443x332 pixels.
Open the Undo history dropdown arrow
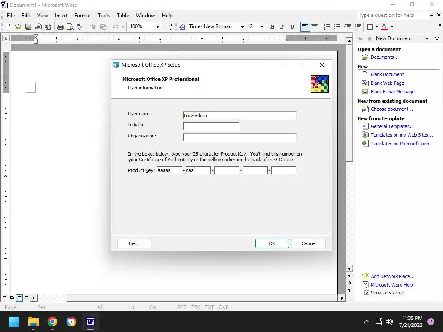coord(122,27)
